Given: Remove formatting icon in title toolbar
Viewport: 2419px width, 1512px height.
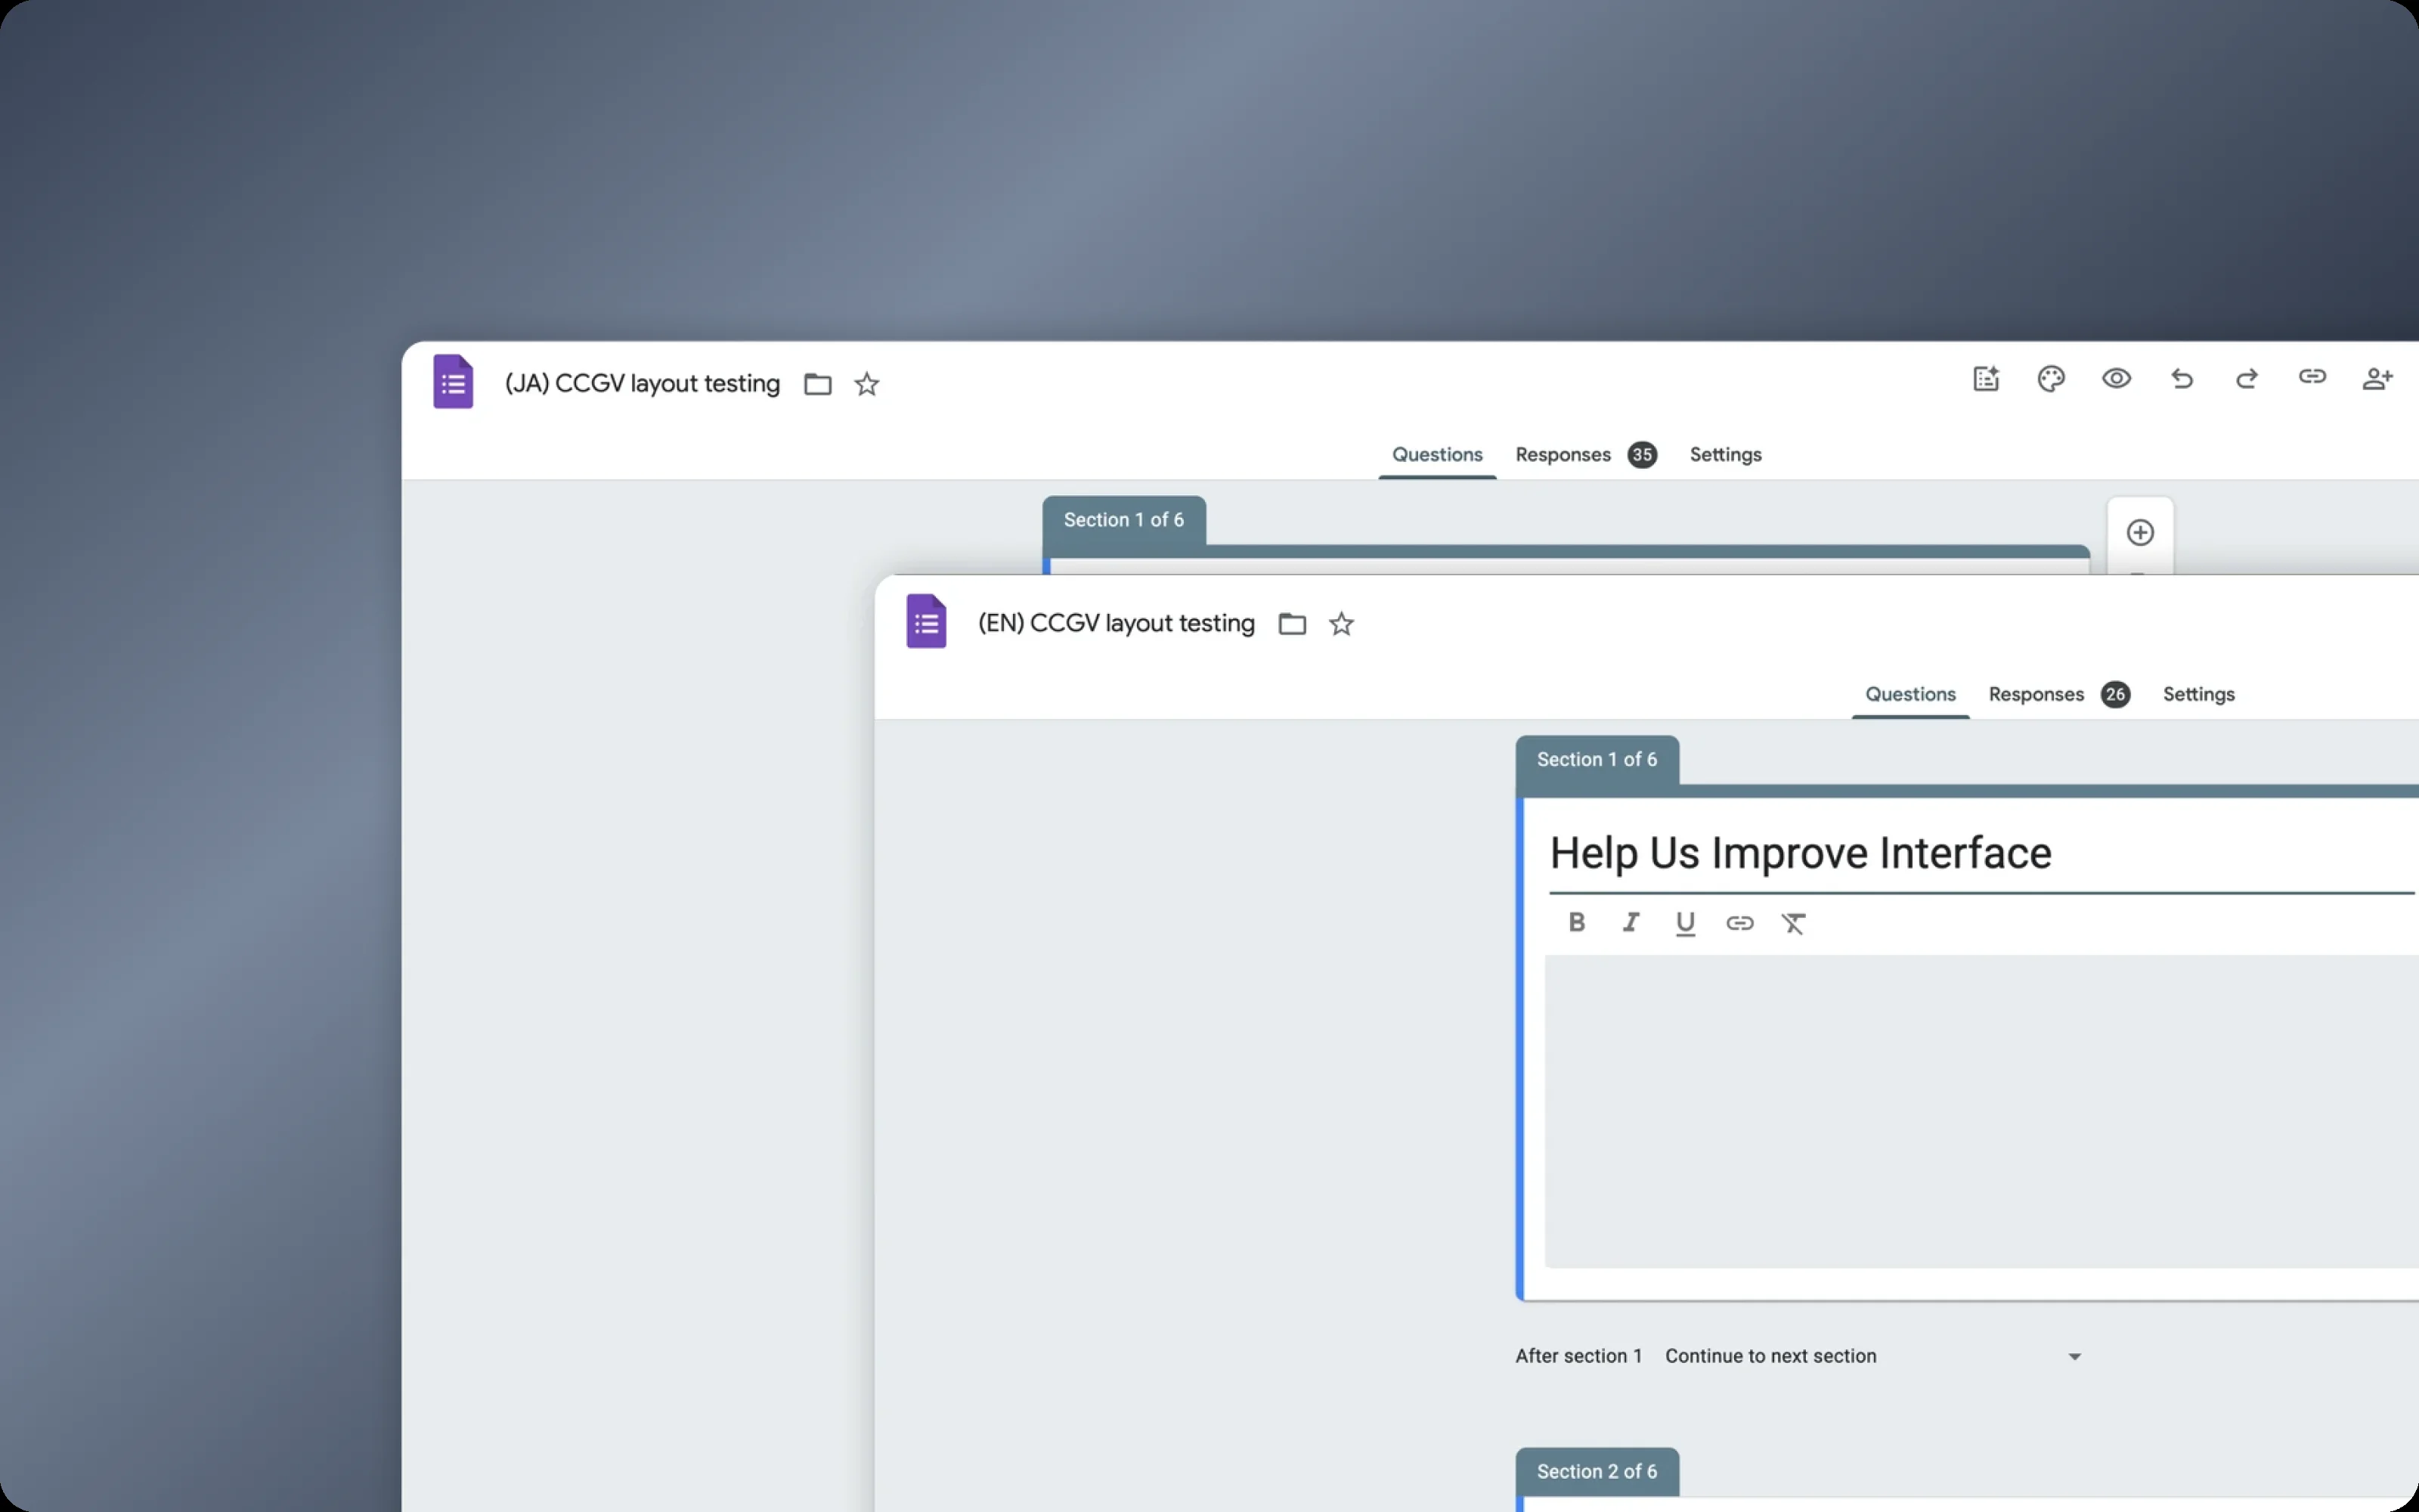Looking at the screenshot, I should tap(1793, 924).
